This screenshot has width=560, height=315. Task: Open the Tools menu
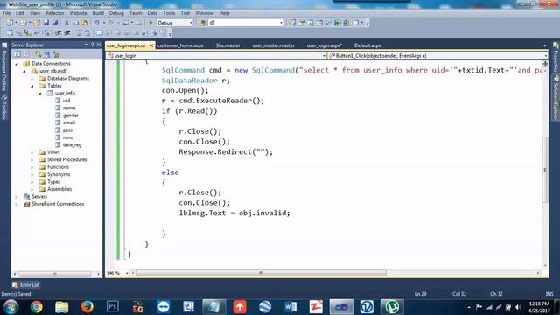169,13
